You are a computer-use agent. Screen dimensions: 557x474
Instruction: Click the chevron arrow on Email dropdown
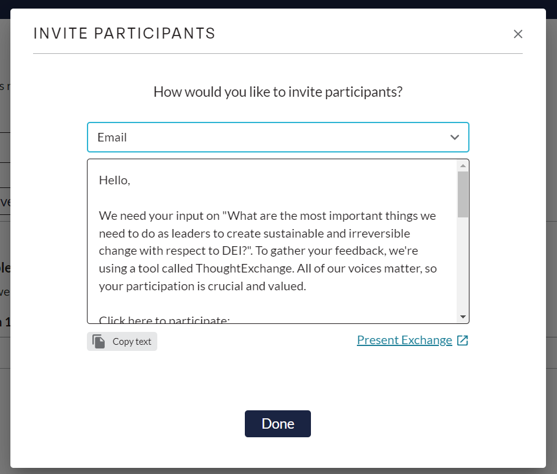(454, 138)
